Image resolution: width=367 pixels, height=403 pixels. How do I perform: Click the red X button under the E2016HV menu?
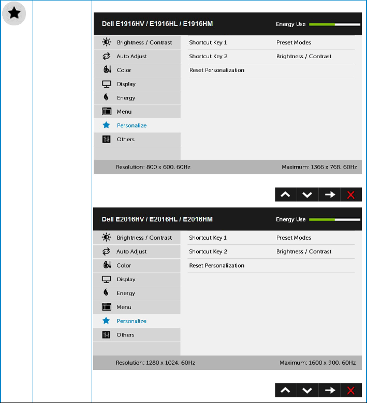(351, 391)
